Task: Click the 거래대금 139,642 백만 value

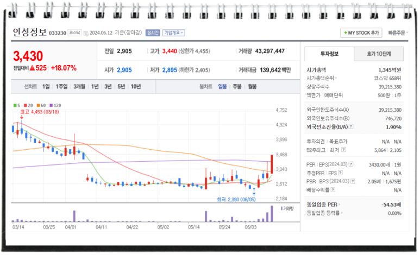Action: (x=275, y=70)
